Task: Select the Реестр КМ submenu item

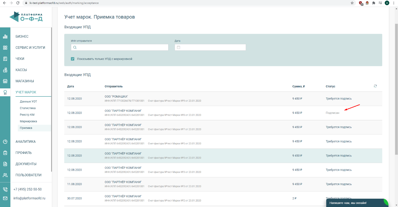Action: 27,115
